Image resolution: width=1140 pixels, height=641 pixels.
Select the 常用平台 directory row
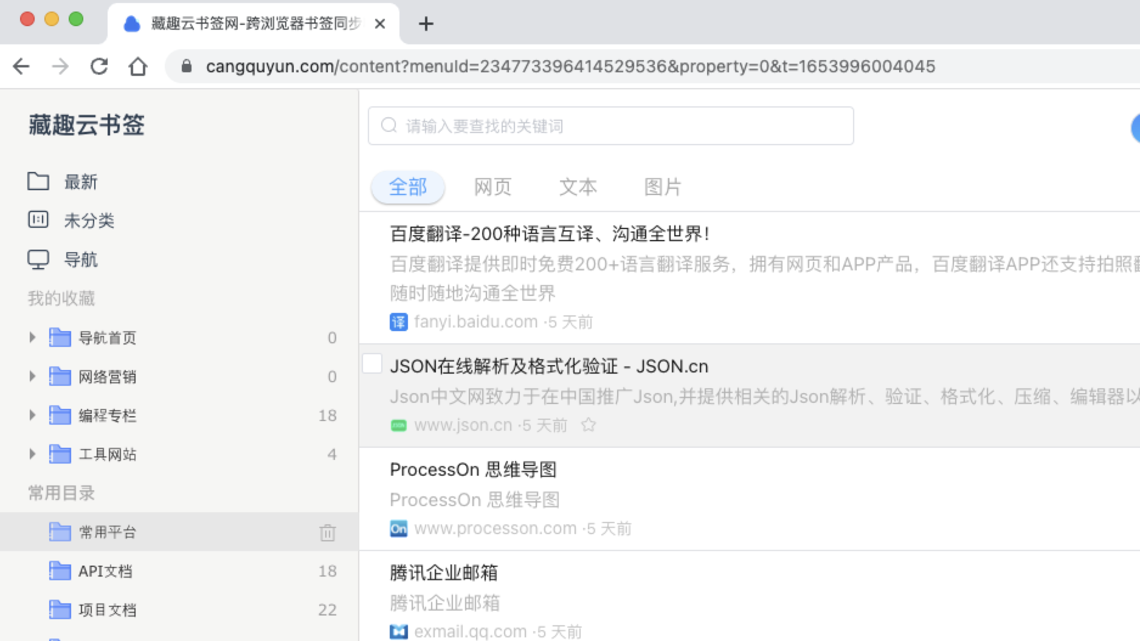tap(179, 532)
